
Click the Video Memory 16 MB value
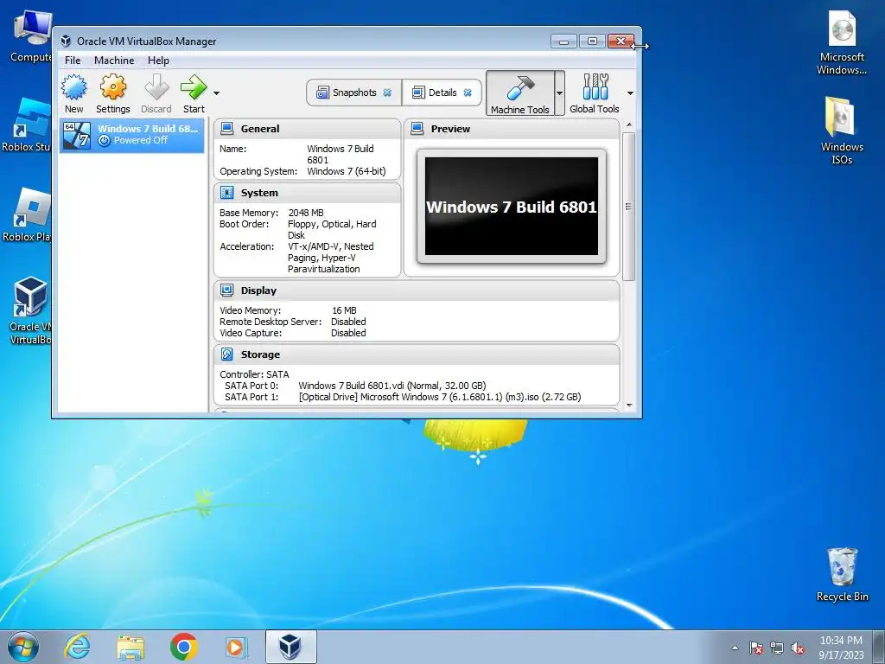pyautogui.click(x=344, y=310)
